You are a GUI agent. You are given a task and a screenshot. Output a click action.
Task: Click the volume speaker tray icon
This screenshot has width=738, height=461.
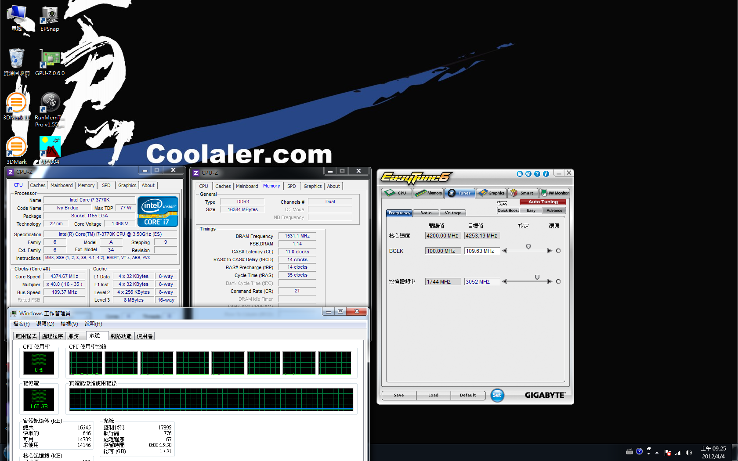[688, 452]
